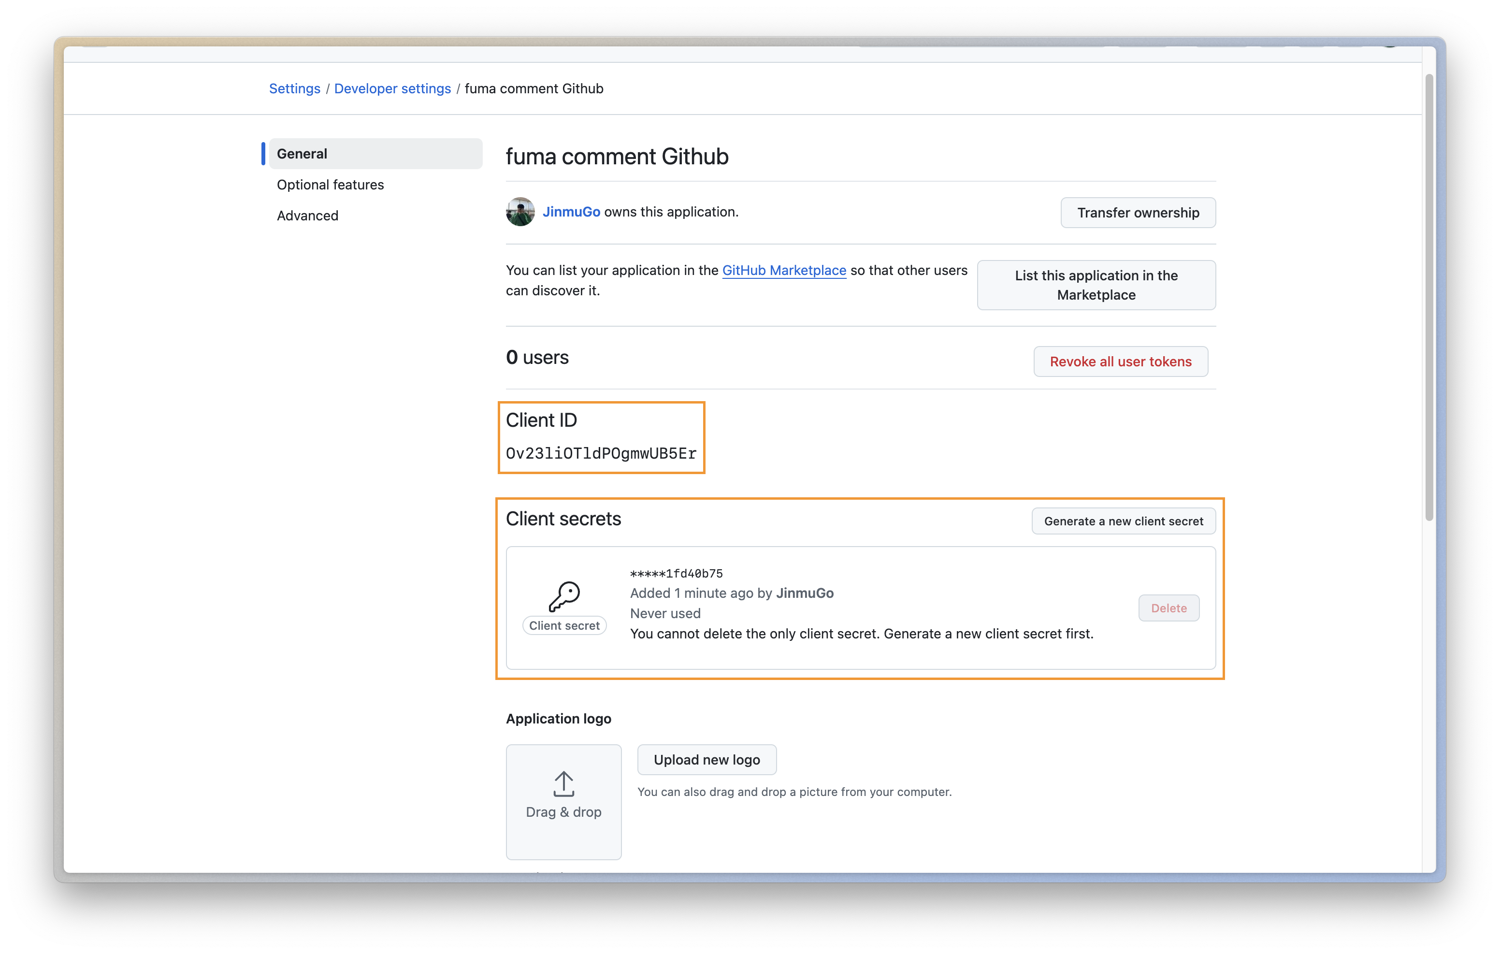This screenshot has width=1500, height=954.
Task: Open the General settings tab
Action: click(x=375, y=154)
